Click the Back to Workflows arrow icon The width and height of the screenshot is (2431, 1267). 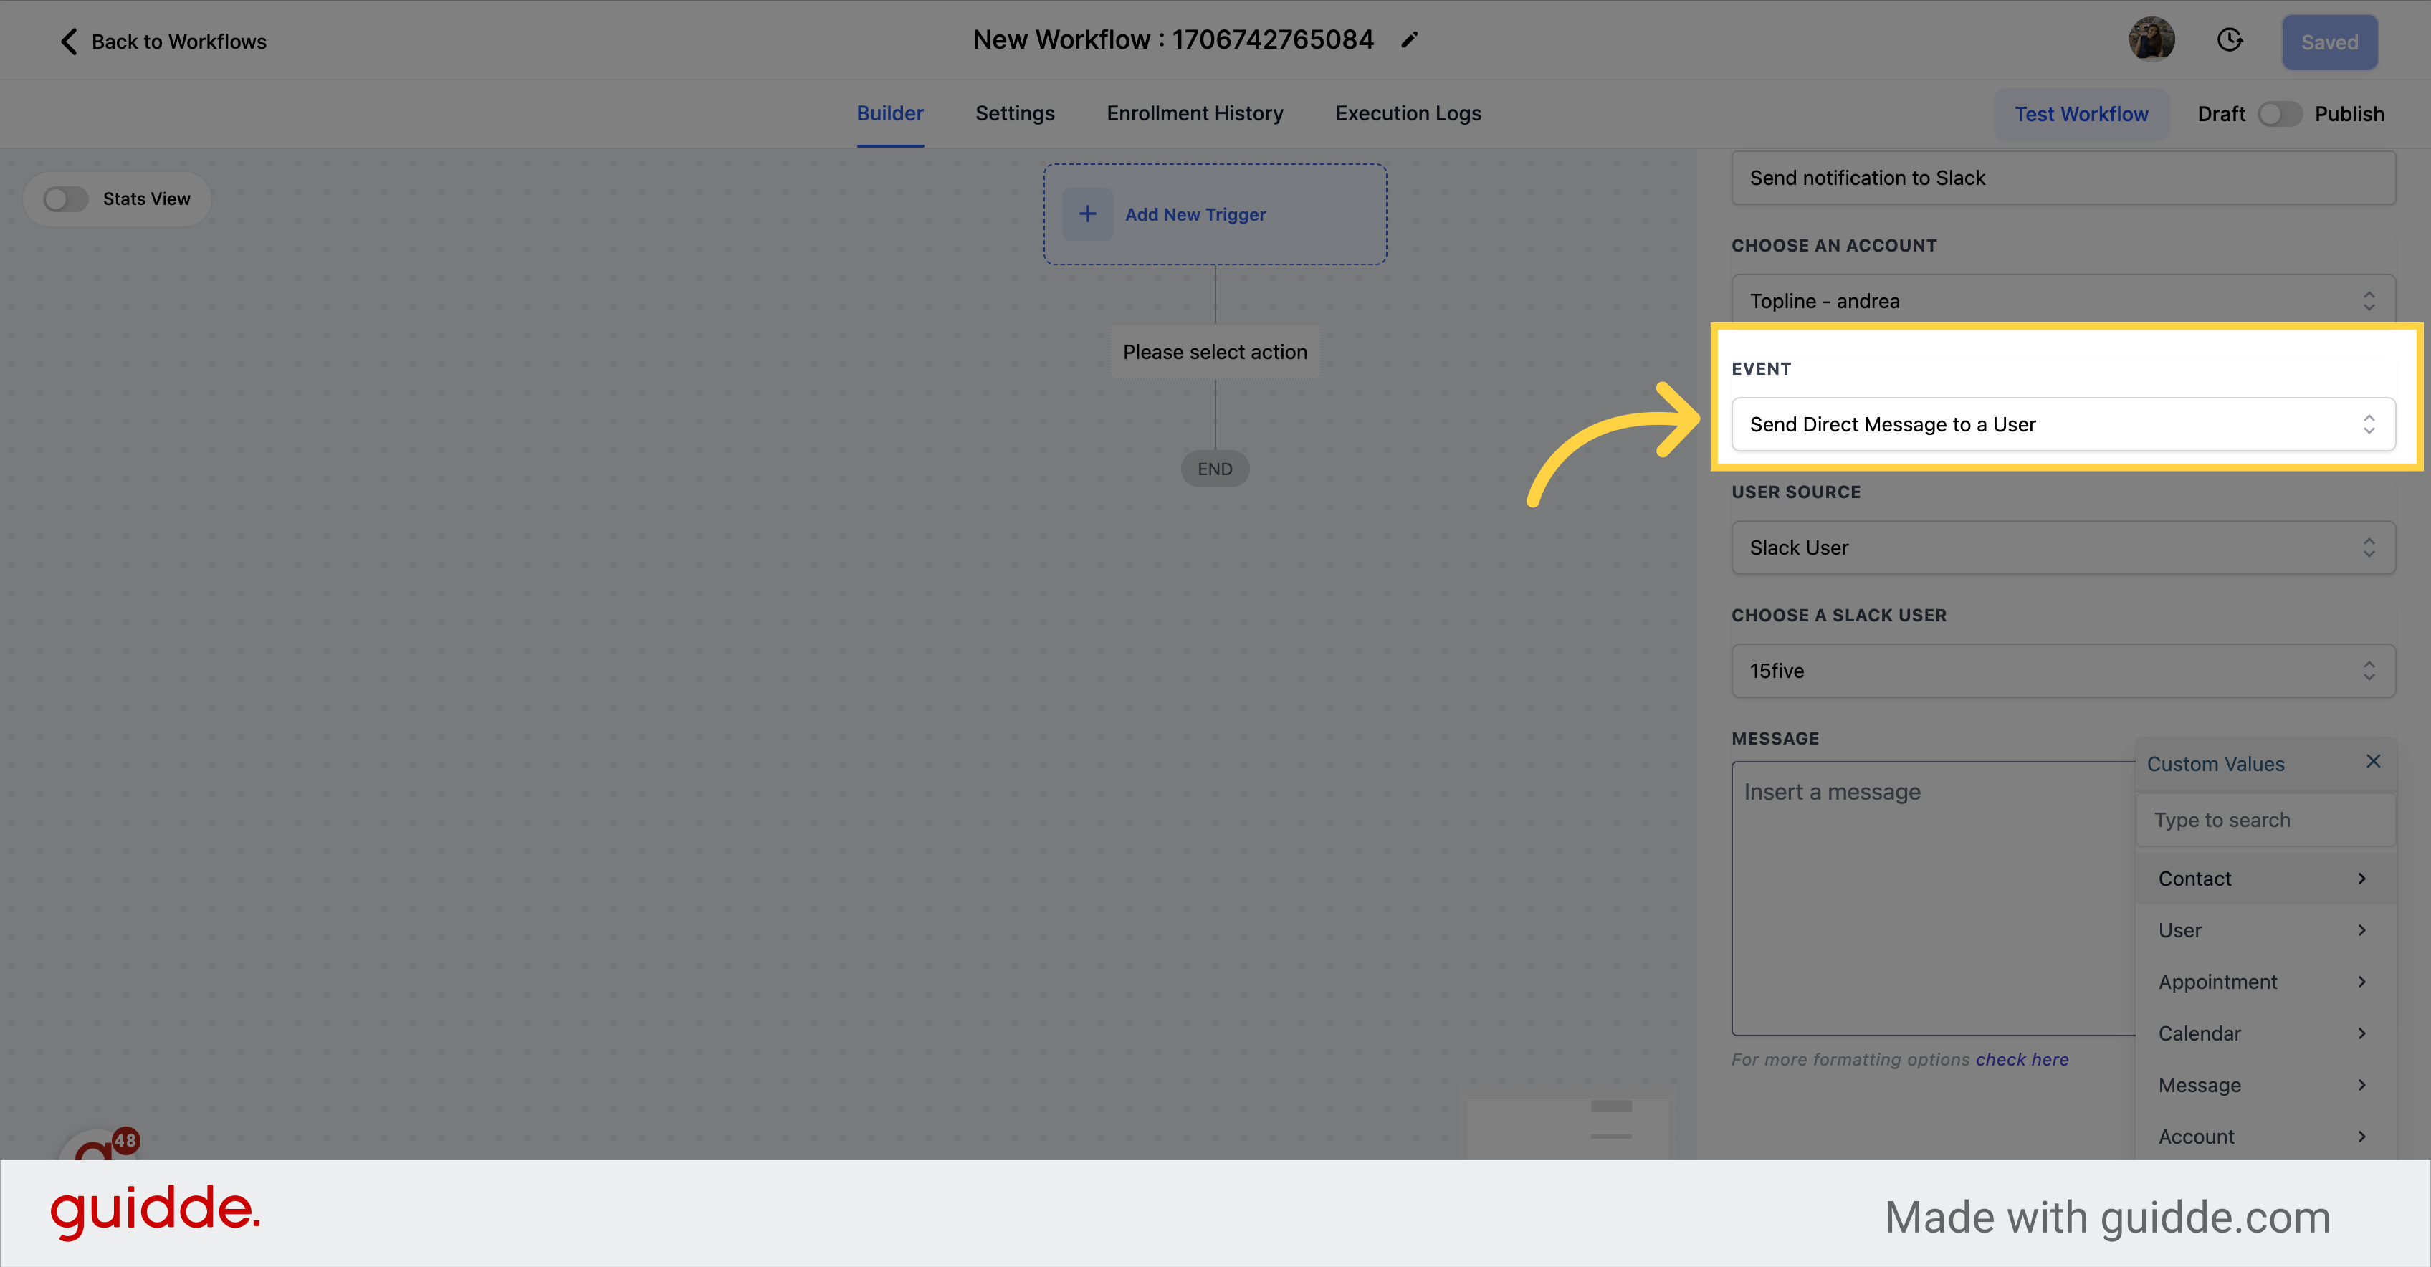[67, 40]
